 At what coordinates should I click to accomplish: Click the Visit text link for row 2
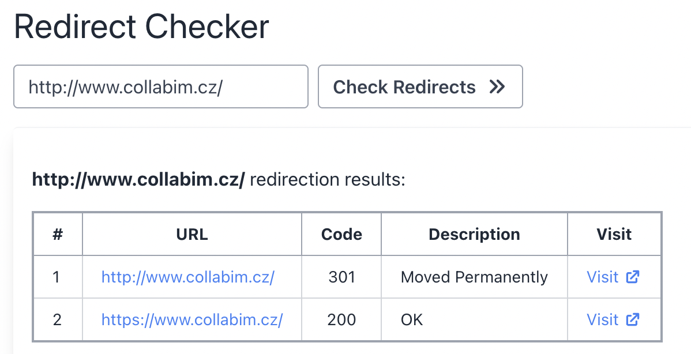pyautogui.click(x=602, y=319)
